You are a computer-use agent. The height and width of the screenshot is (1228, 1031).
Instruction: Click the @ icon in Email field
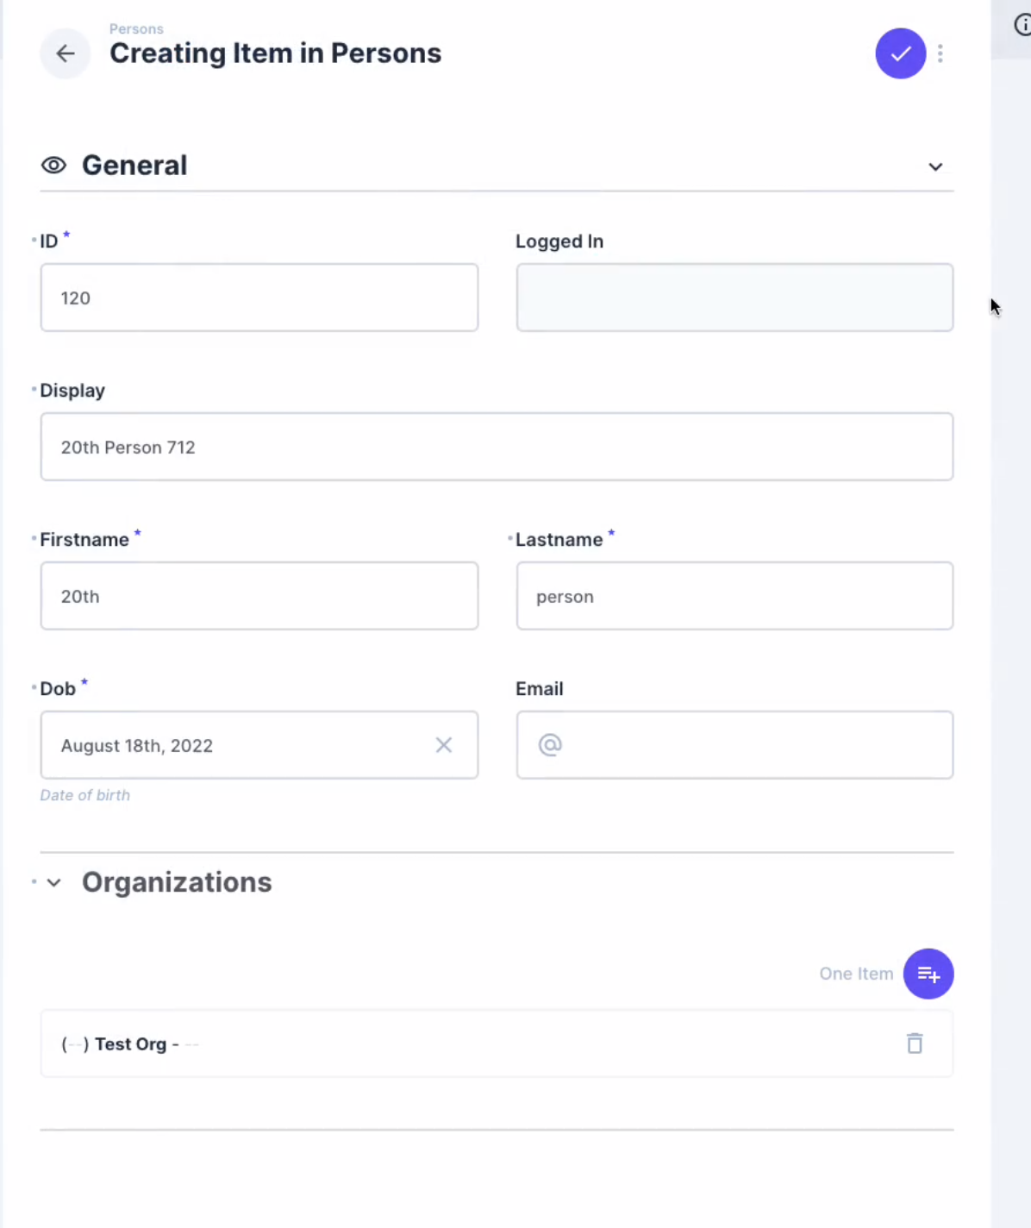pos(550,745)
